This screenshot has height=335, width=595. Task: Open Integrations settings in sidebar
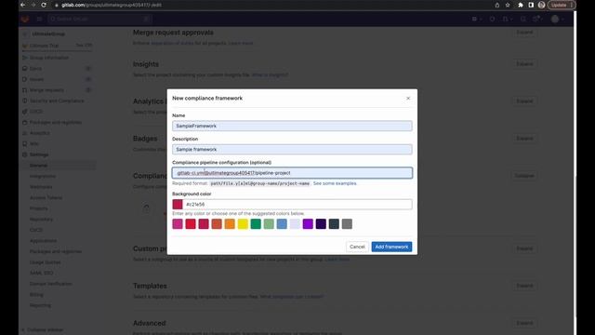point(43,176)
